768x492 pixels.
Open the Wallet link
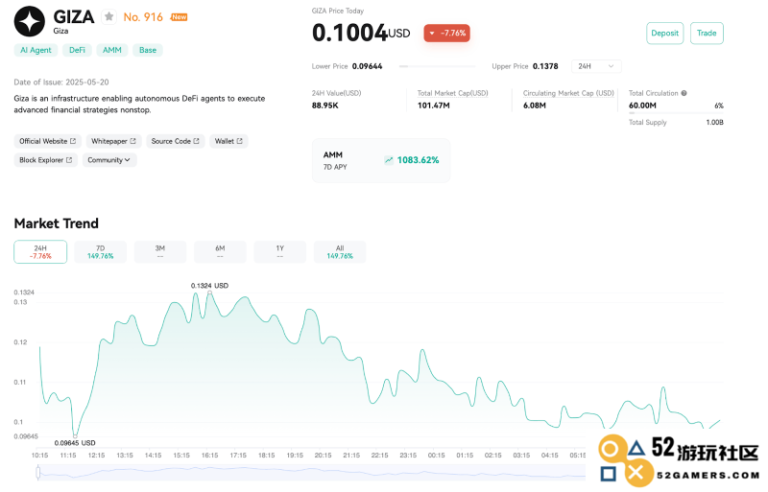click(228, 141)
